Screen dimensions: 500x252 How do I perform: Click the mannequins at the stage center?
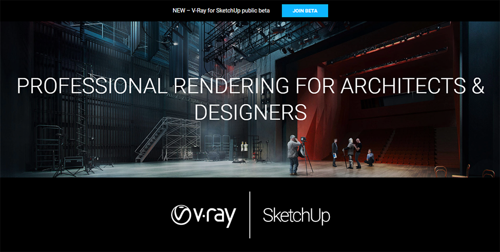coord(245,148)
